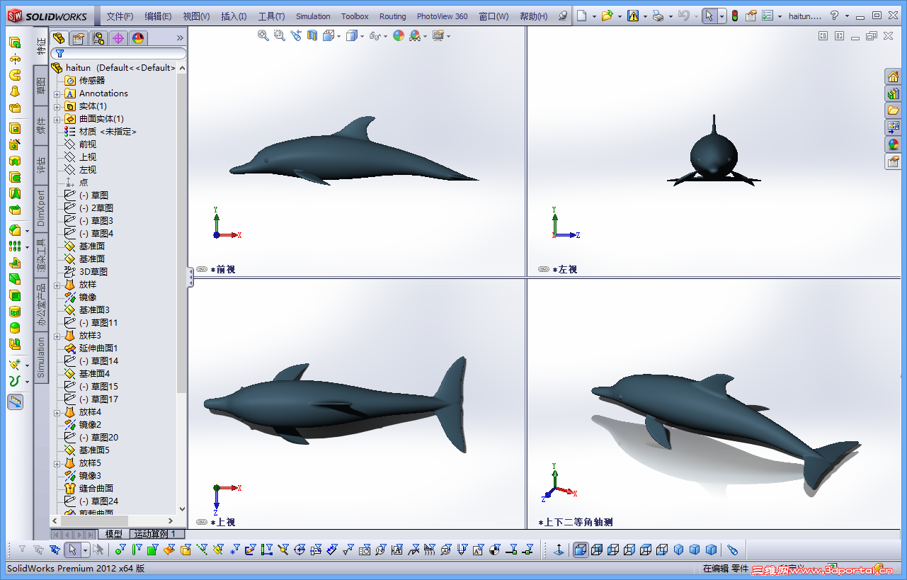The width and height of the screenshot is (907, 580).
Task: Click the Section View icon
Action: click(x=312, y=35)
